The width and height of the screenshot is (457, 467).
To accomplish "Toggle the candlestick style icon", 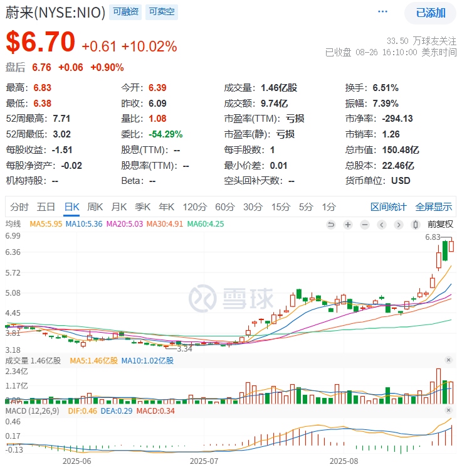I will (416, 224).
